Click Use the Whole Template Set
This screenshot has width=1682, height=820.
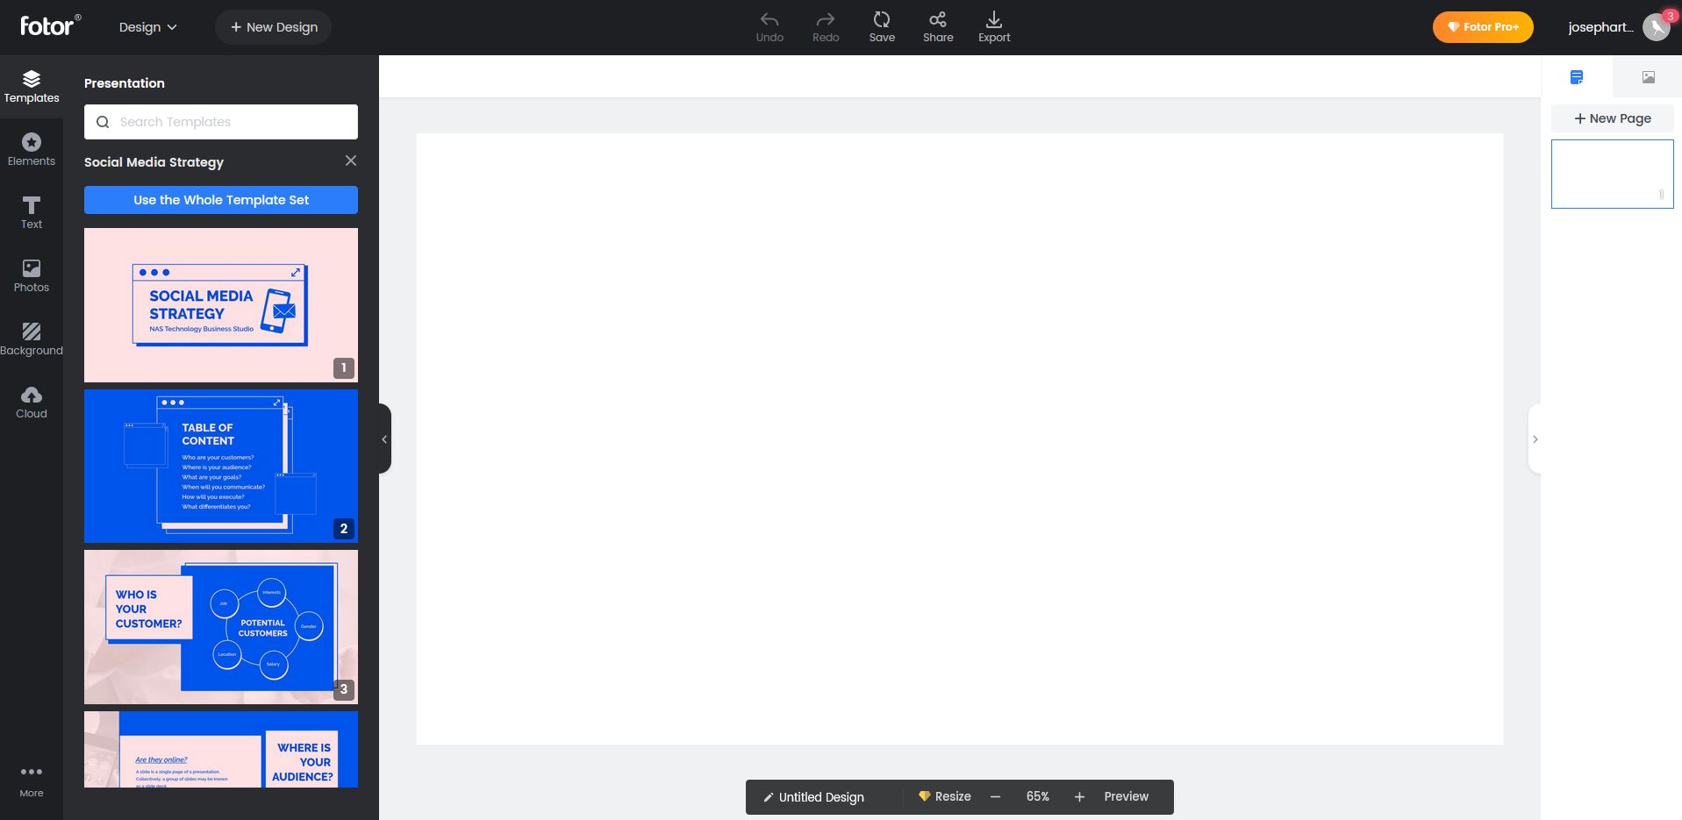221,200
